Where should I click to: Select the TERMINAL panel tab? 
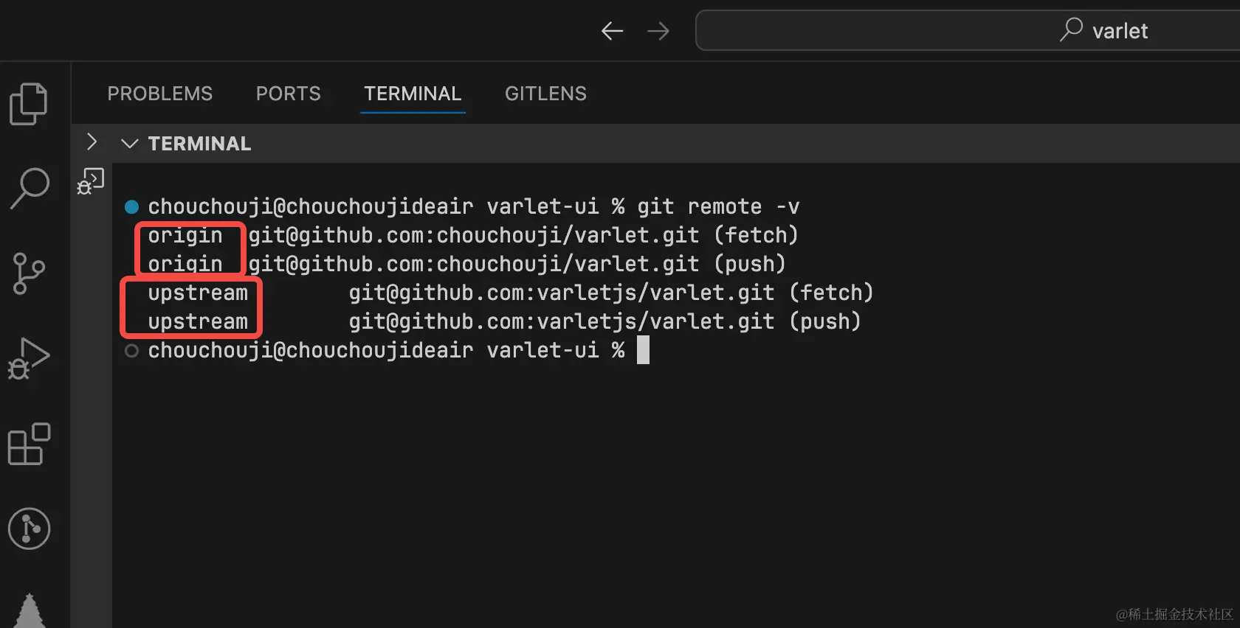(x=413, y=94)
